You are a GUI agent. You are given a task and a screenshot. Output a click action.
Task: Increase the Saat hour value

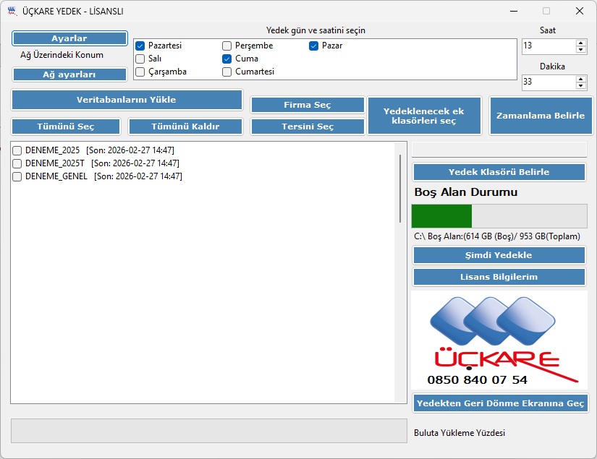click(x=580, y=43)
